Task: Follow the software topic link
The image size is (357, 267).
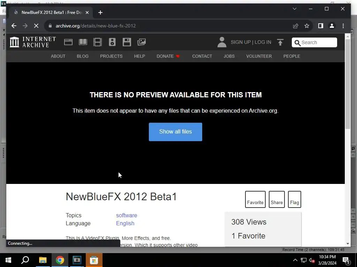Action: [127, 215]
